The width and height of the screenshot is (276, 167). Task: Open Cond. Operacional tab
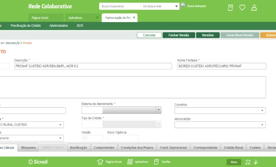(x=173, y=148)
